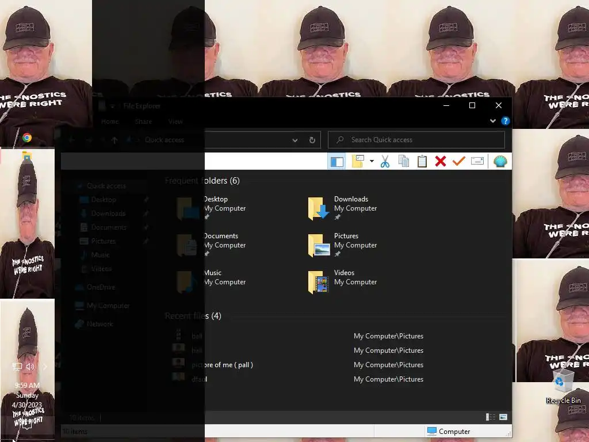Collapse the Frequent folders (6) group
The height and width of the screenshot is (442, 589).
(202, 181)
